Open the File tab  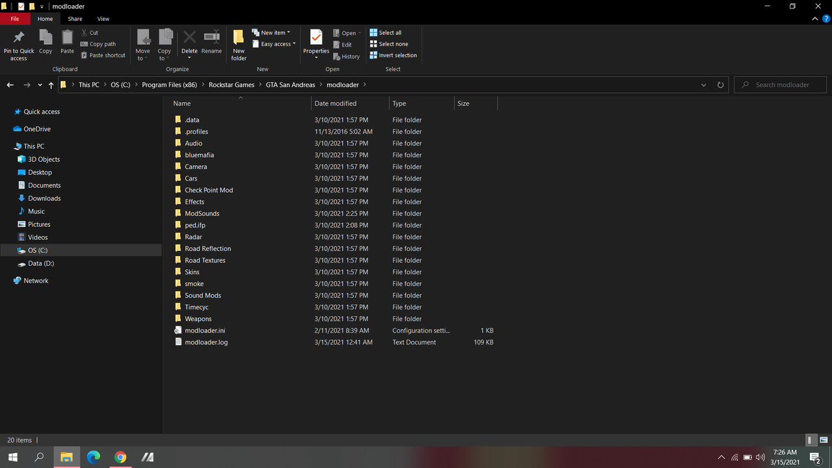(14, 19)
